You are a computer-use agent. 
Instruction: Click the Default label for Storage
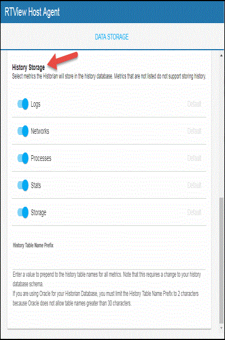tap(194, 212)
